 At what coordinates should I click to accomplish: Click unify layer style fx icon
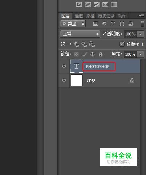click(x=92, y=44)
